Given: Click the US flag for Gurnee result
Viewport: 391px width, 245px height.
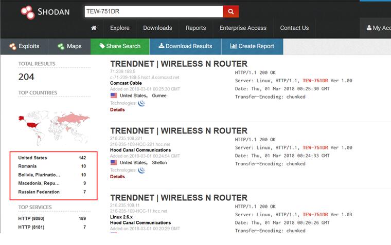Looking at the screenshot, I should coord(114,96).
